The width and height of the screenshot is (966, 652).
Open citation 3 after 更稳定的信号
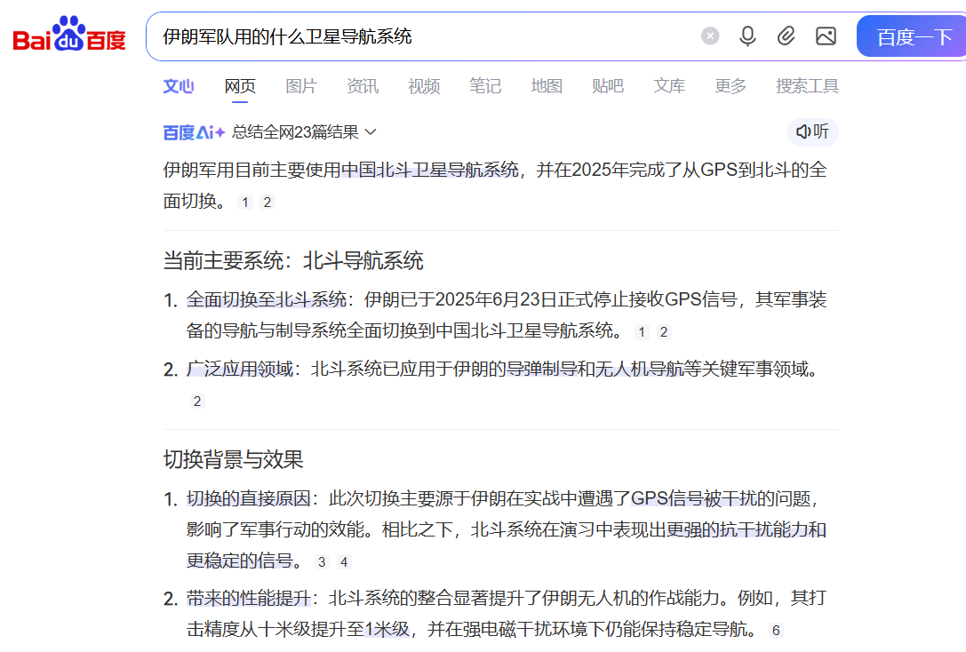[x=322, y=561]
